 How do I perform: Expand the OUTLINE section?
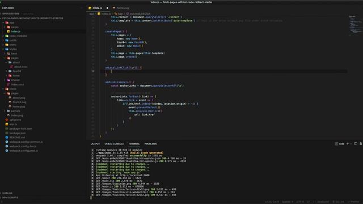pos(7,193)
